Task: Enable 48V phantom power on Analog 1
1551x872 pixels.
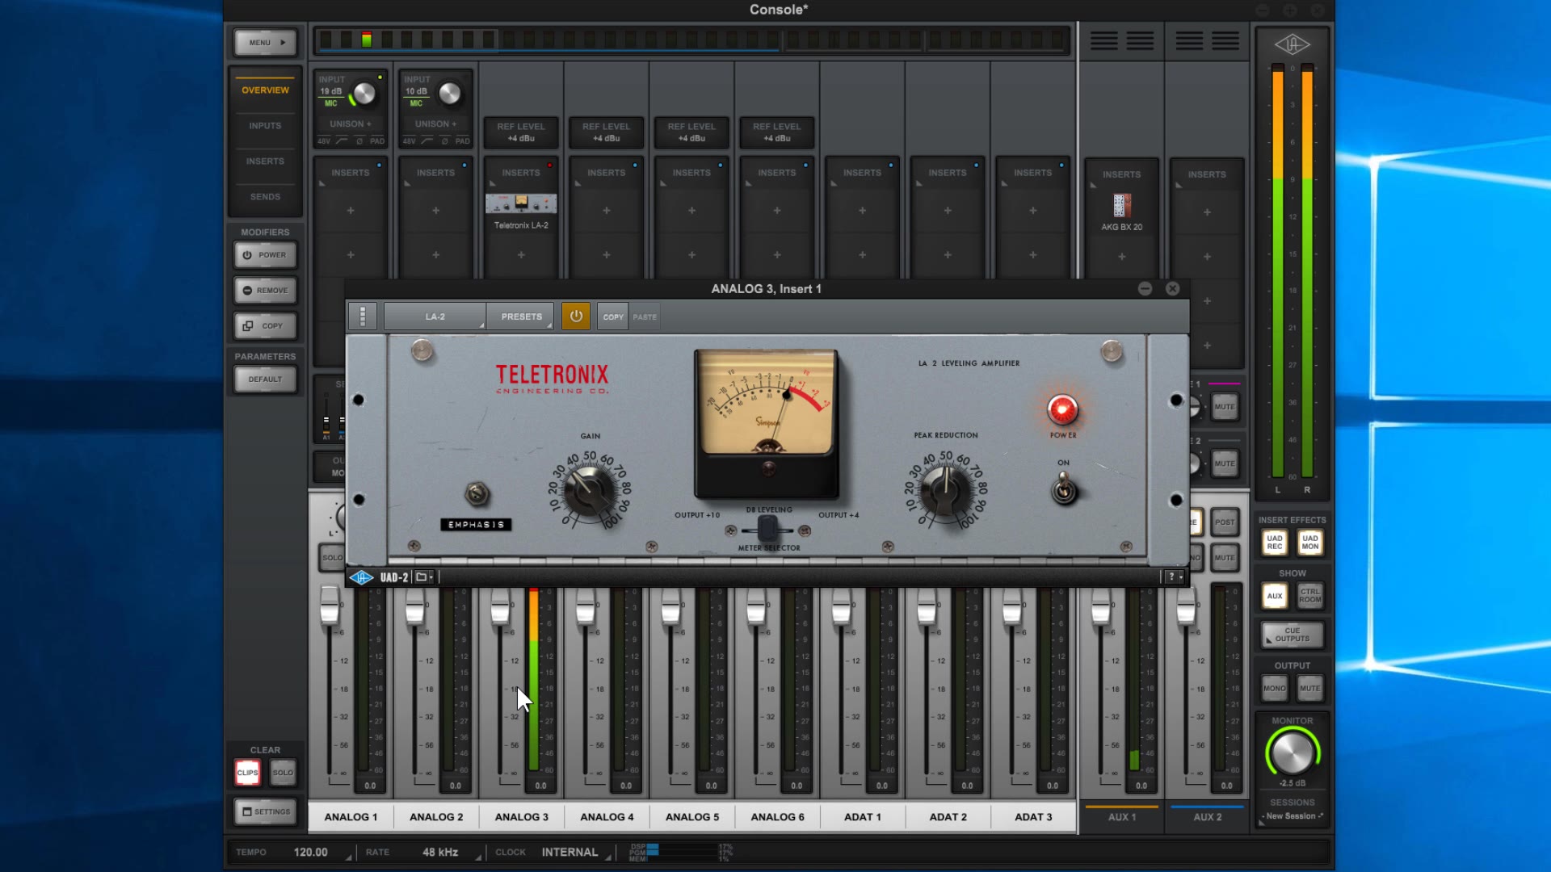Action: tap(325, 141)
